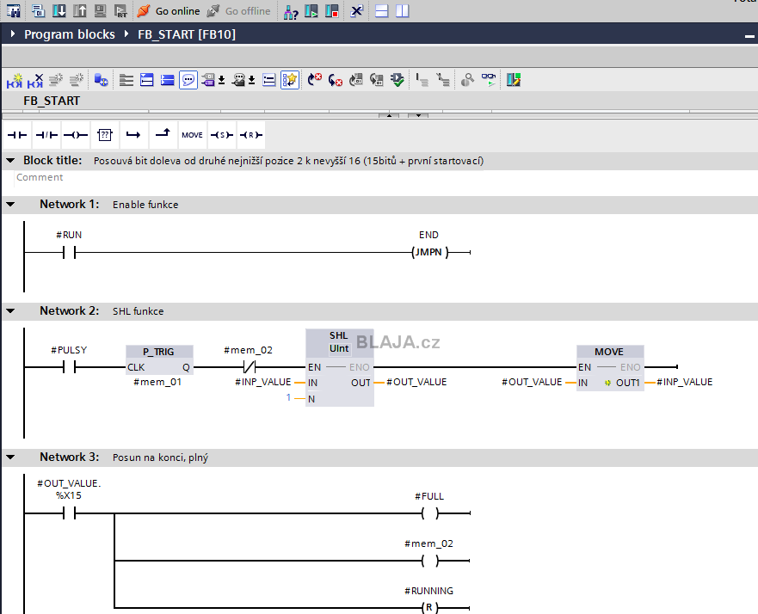Toggle tag information display

point(238,80)
